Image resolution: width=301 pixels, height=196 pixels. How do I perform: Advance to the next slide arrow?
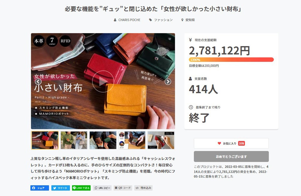point(168,82)
